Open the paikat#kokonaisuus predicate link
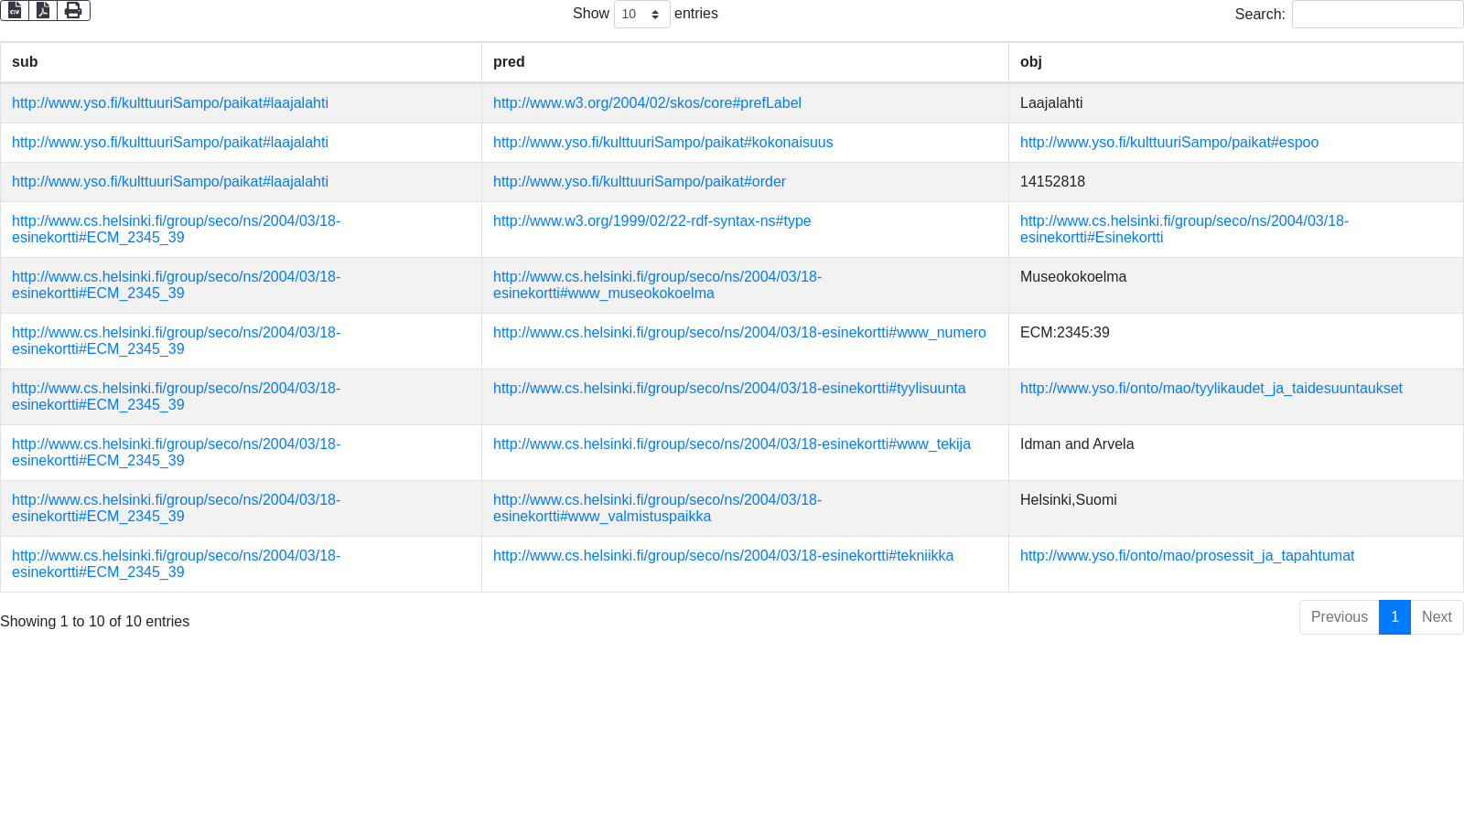The image size is (1464, 823). click(662, 143)
